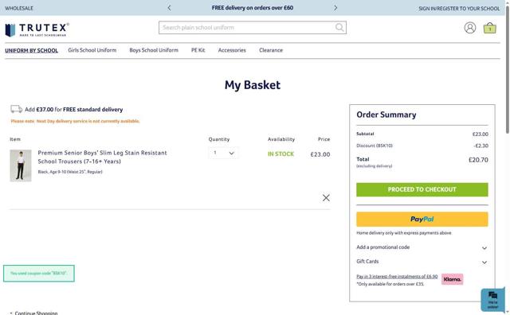The height and width of the screenshot is (315, 510).
Task: Click the Wholesale link
Action: click(x=19, y=8)
